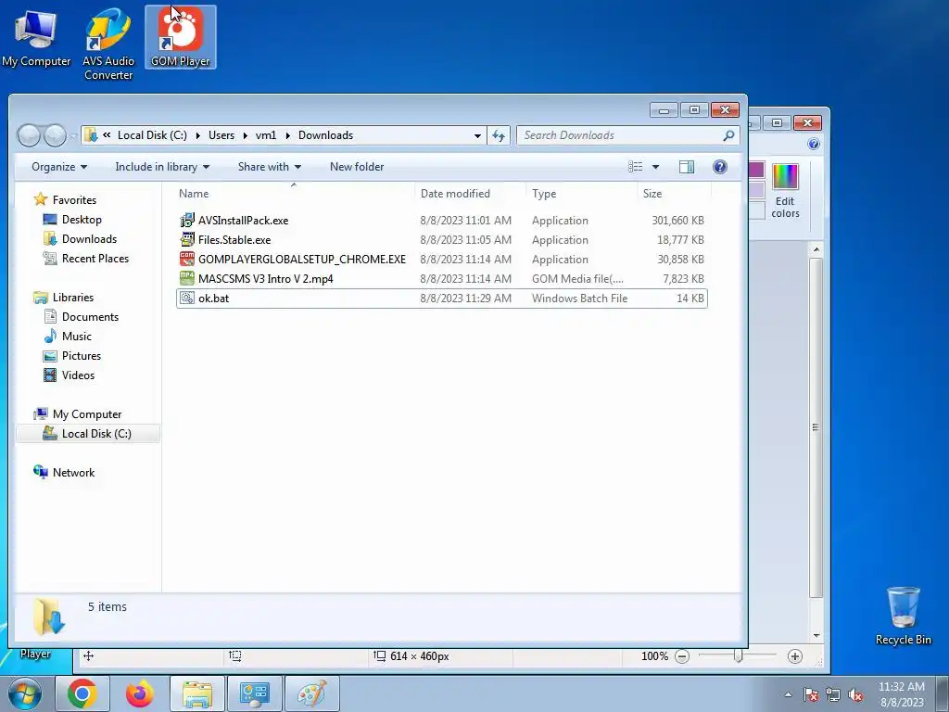Click the control panel taskbar button
The height and width of the screenshot is (712, 949).
point(254,693)
